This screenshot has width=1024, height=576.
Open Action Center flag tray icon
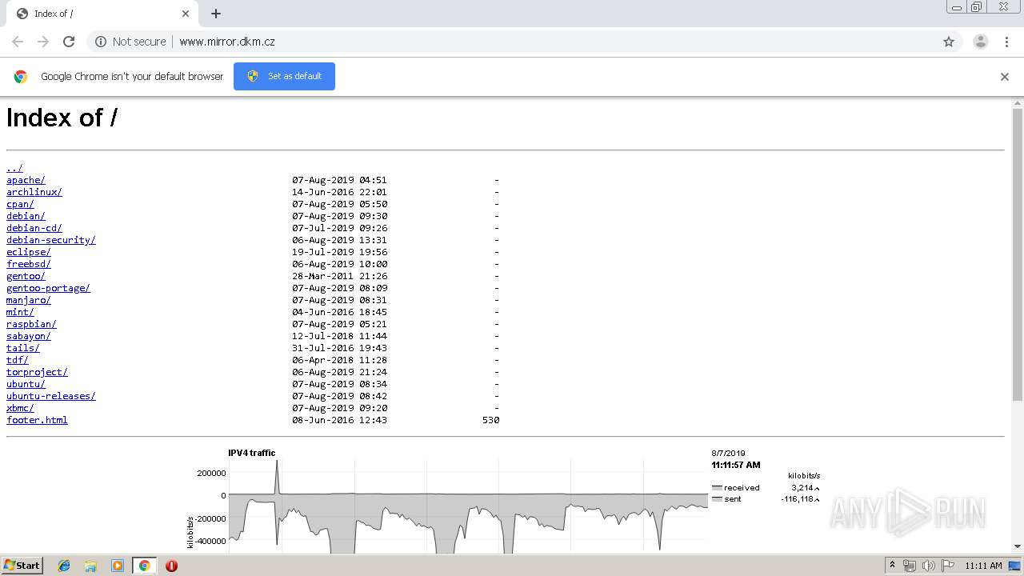tap(947, 566)
